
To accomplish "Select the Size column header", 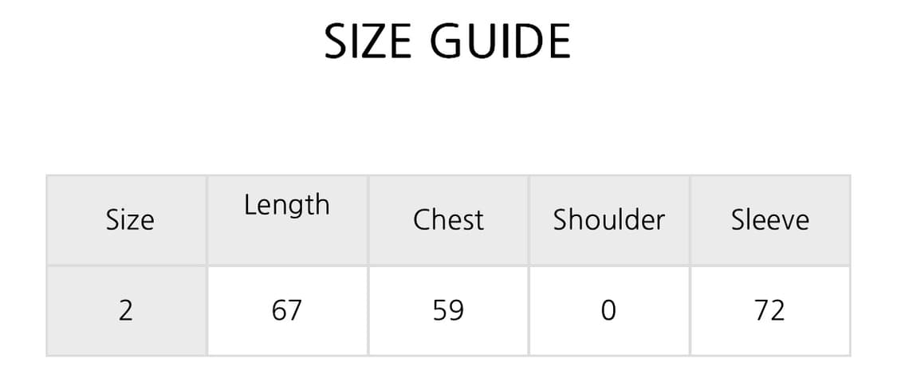I will [129, 220].
